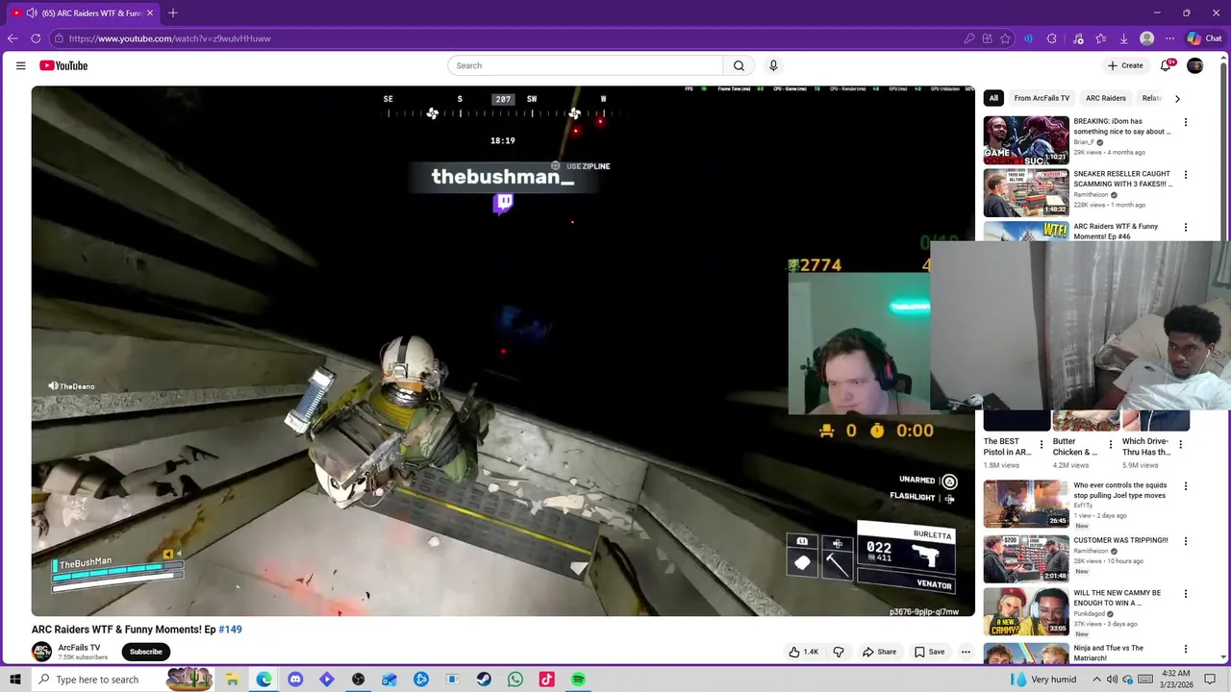Open media control music note icon
Viewport: 1231px width, 692px height.
point(1078,38)
